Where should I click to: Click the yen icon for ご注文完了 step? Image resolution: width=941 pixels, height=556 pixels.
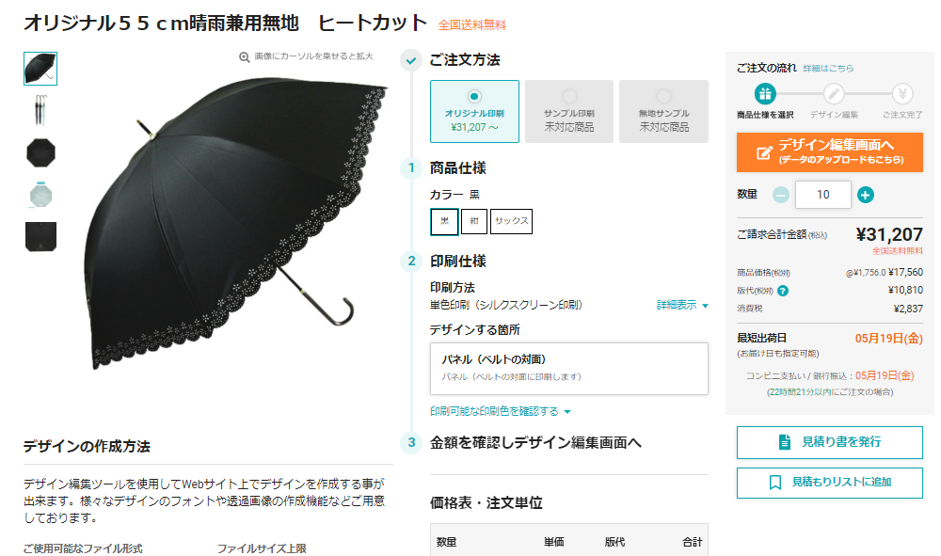tap(902, 94)
